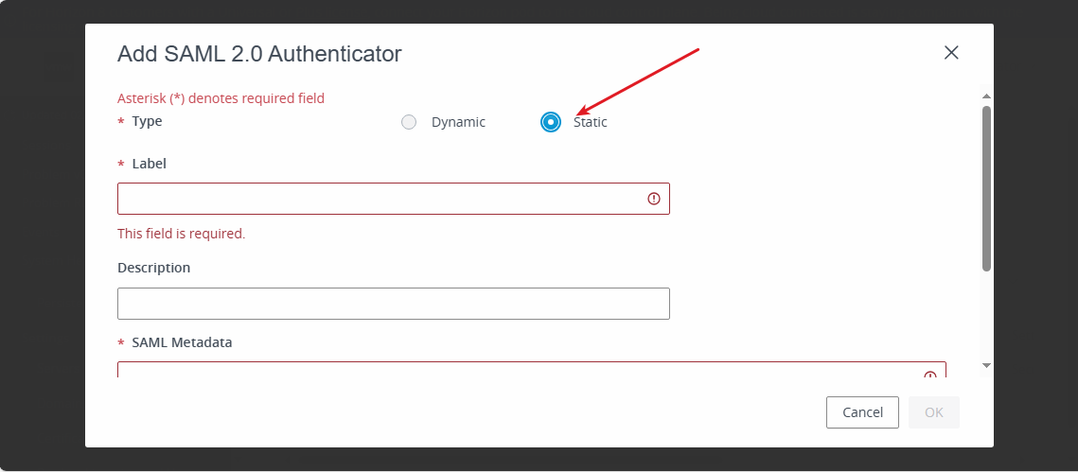The width and height of the screenshot is (1078, 472).
Task: Click the Static option text label
Action: click(x=590, y=122)
